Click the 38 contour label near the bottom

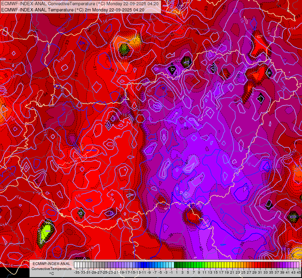click(x=171, y=235)
